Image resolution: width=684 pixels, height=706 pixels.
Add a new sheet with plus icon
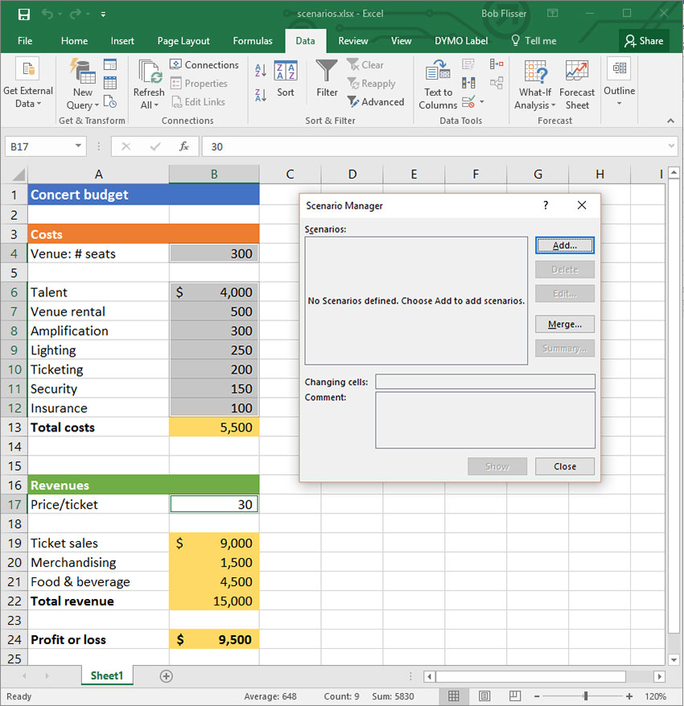pyautogui.click(x=166, y=676)
